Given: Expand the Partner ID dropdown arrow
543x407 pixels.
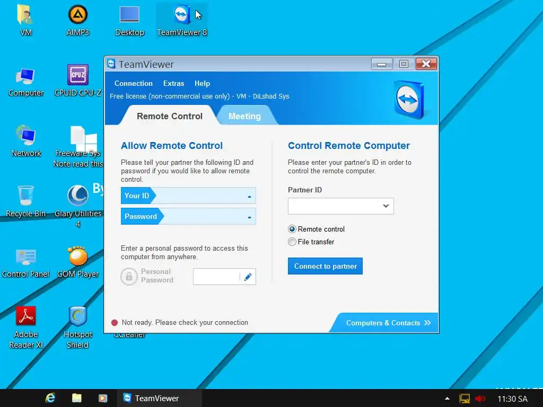Looking at the screenshot, I should click(x=386, y=206).
